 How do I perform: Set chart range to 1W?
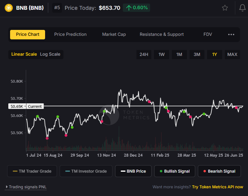point(161,54)
